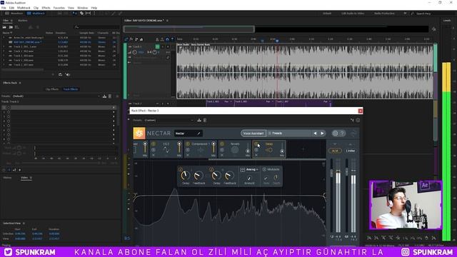Click the Voice Assistant button

pos(253,133)
